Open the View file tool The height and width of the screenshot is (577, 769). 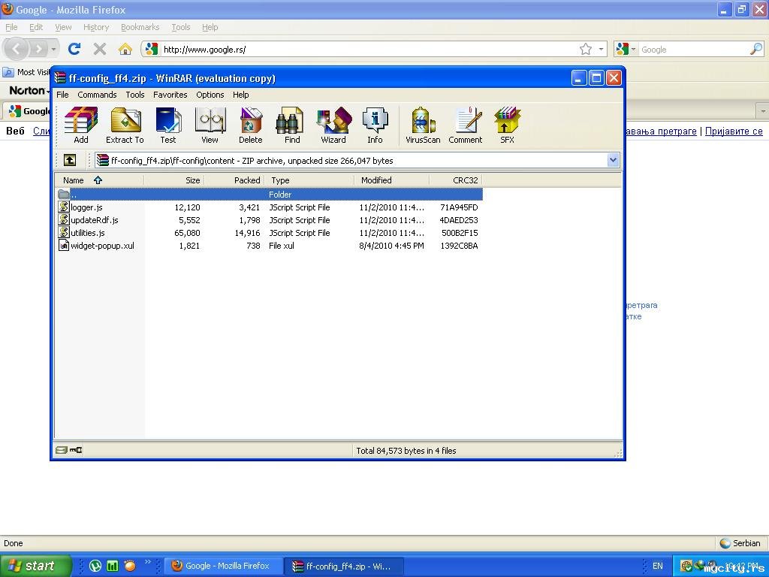click(x=210, y=125)
